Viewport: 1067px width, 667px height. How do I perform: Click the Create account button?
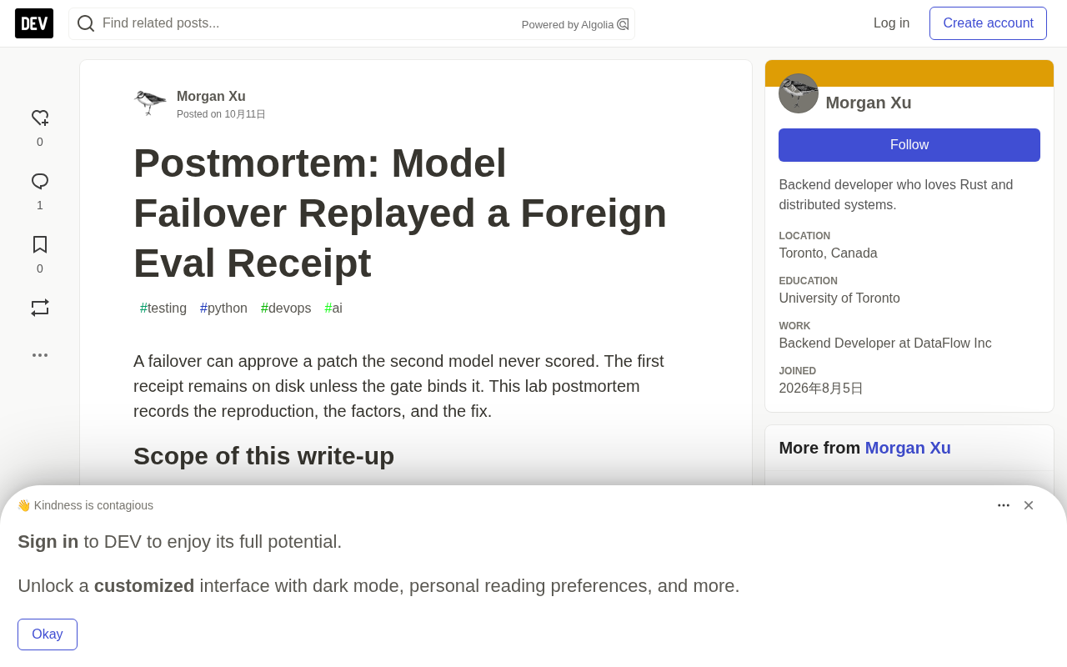pos(988,23)
